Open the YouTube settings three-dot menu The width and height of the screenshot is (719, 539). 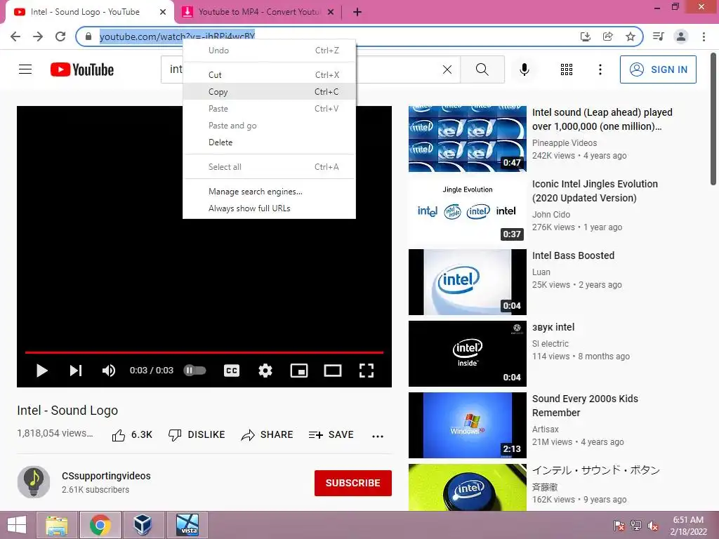tap(600, 69)
